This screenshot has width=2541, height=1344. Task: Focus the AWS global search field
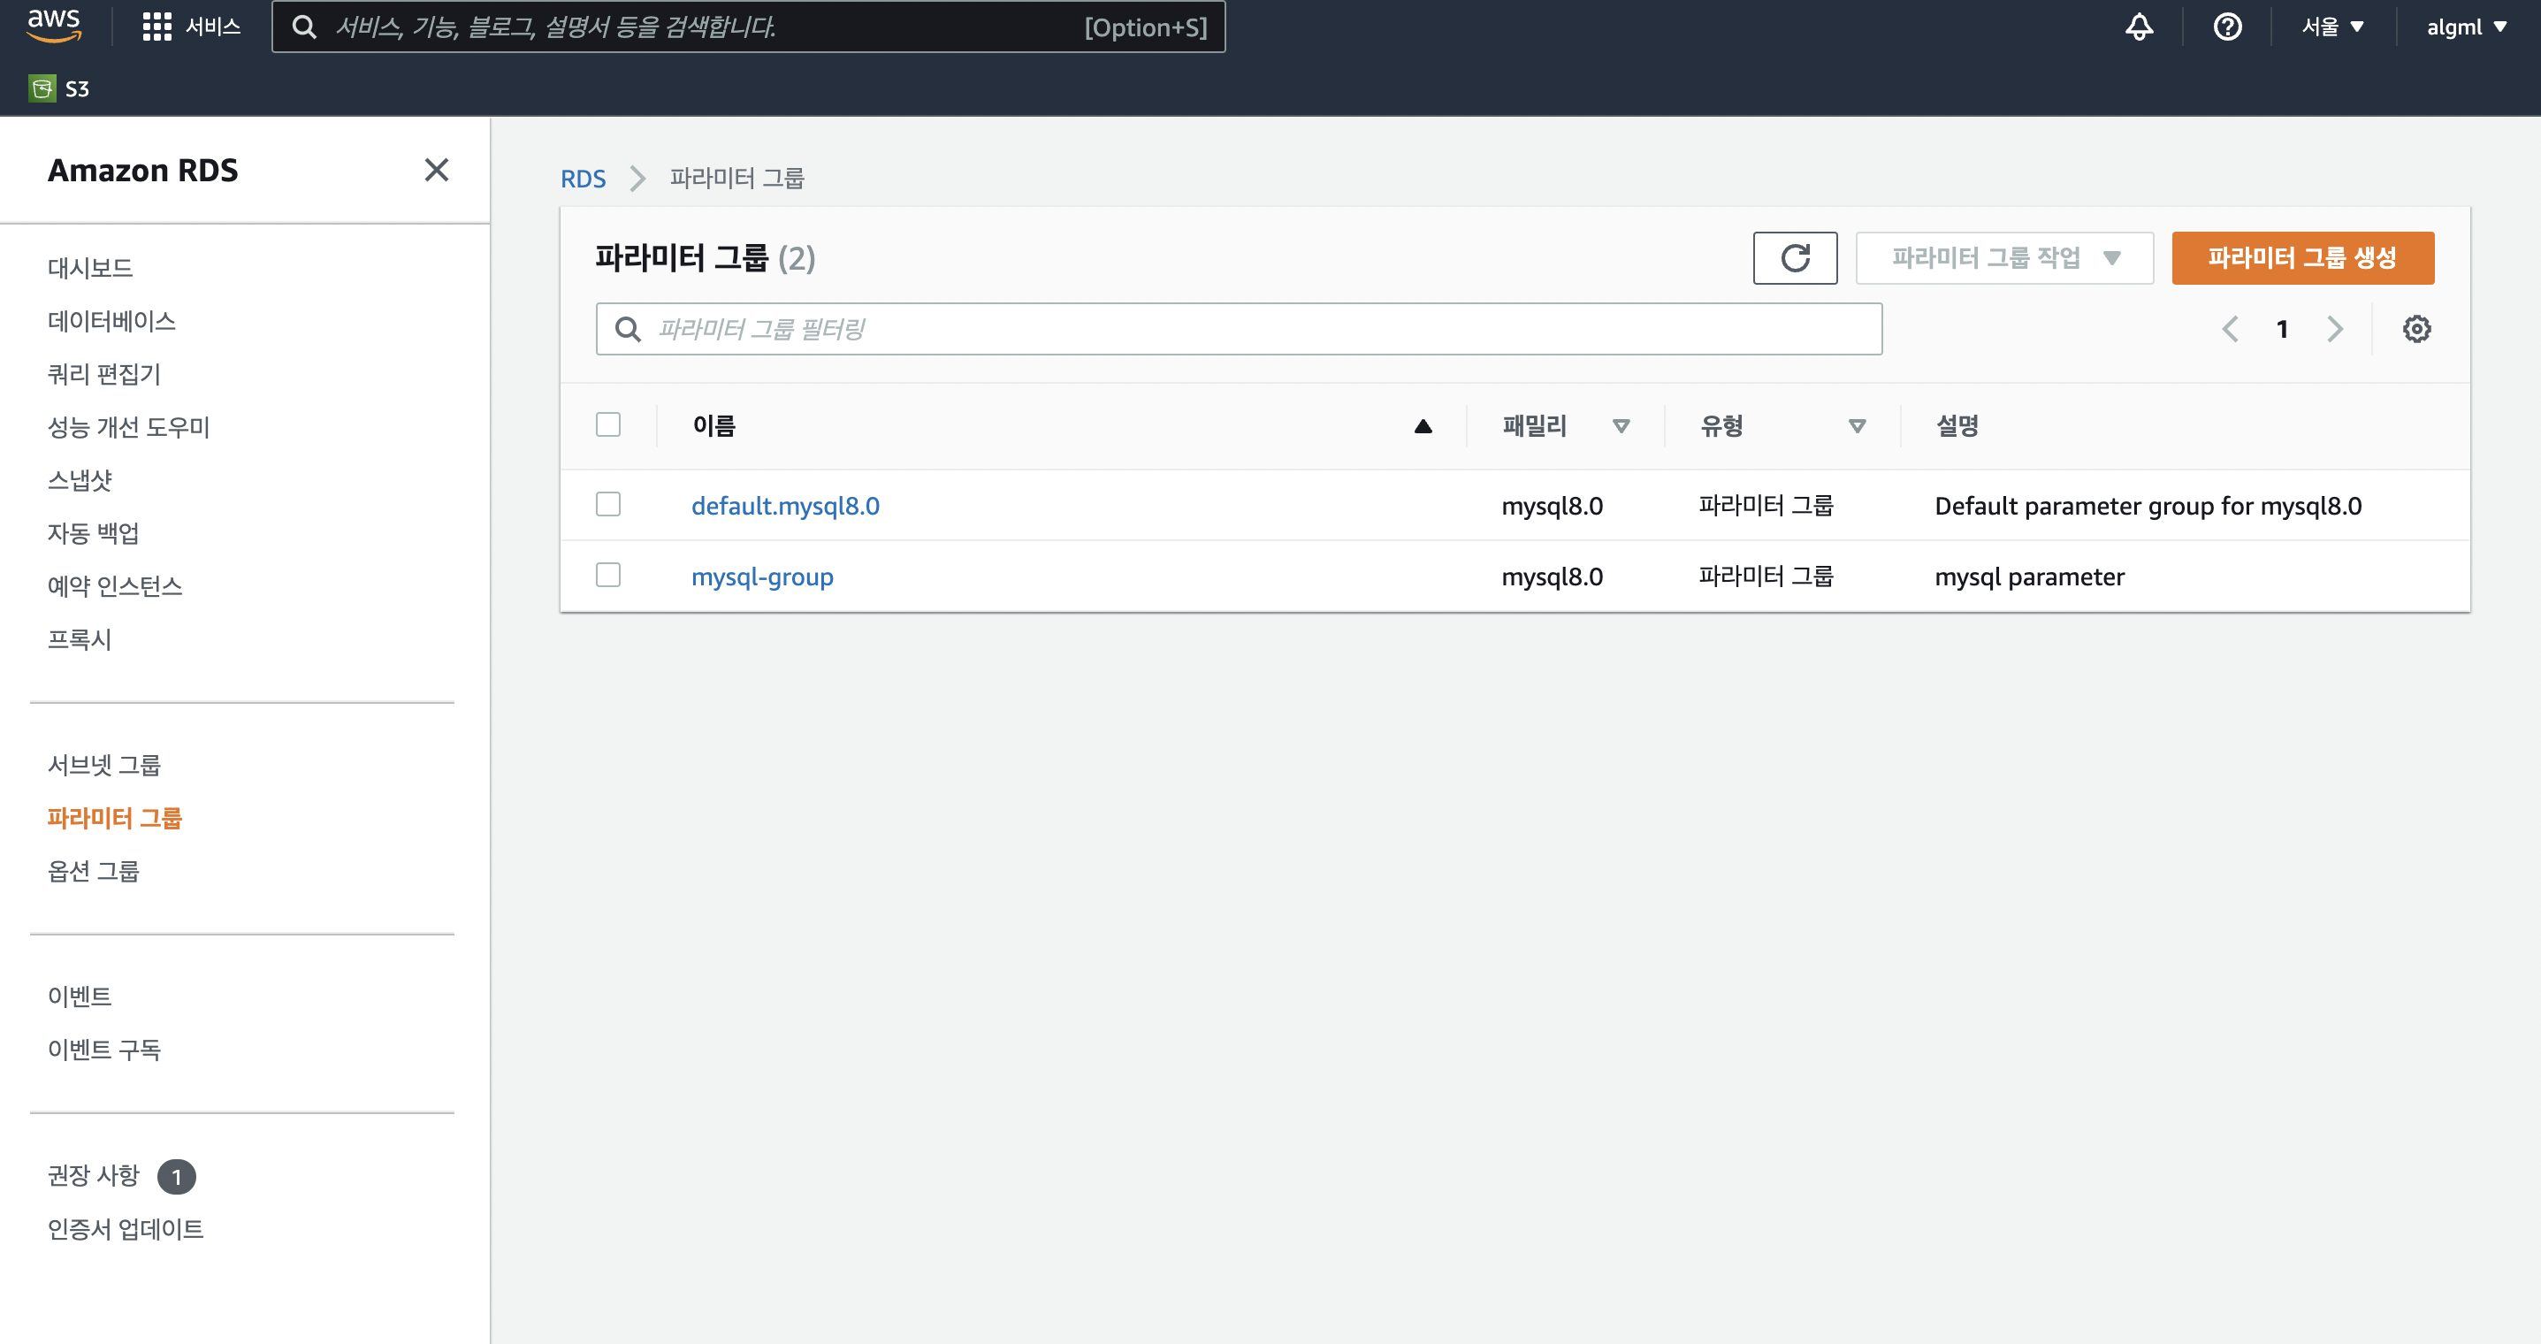click(748, 27)
